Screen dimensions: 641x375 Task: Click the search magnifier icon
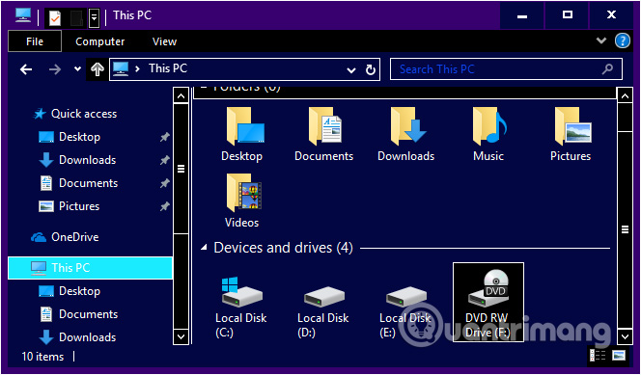pos(608,69)
